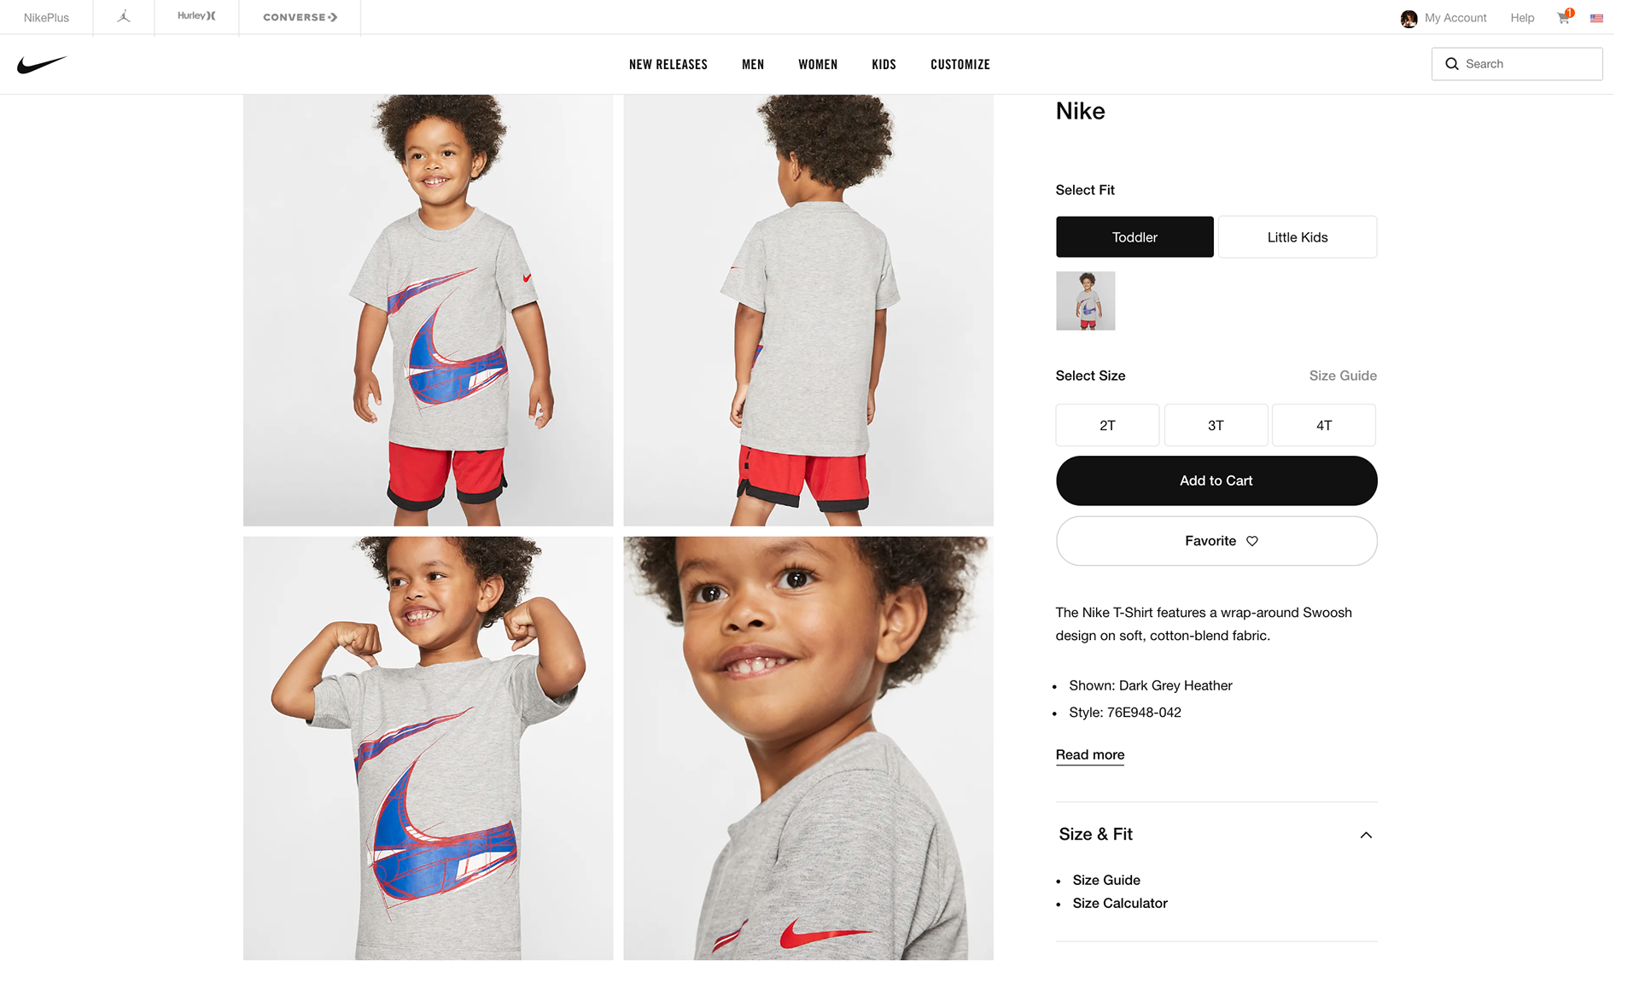1639x1007 pixels.
Task: Select the Little Kids fit option
Action: pos(1298,237)
